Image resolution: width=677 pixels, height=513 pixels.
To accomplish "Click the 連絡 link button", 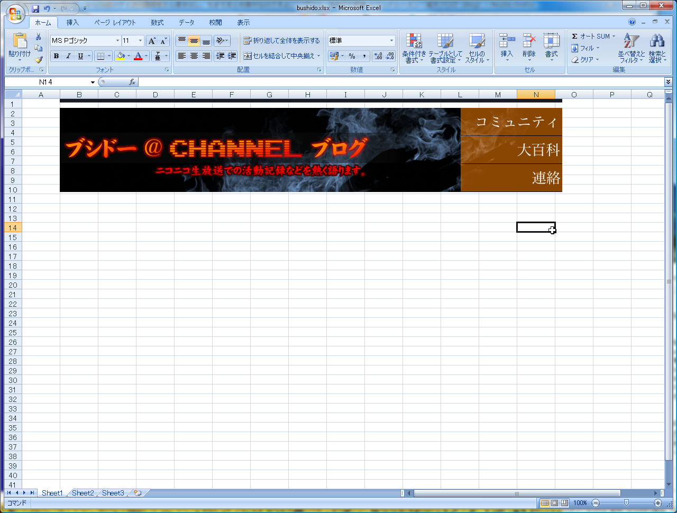I will coord(511,178).
